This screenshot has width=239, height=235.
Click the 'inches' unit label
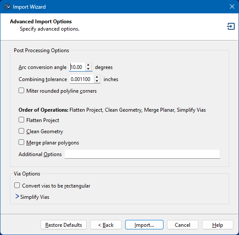click(111, 79)
